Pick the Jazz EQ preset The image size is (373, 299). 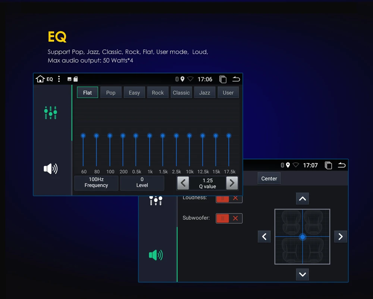click(x=204, y=92)
